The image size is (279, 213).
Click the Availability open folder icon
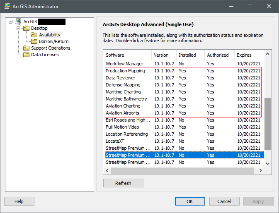tap(34, 35)
